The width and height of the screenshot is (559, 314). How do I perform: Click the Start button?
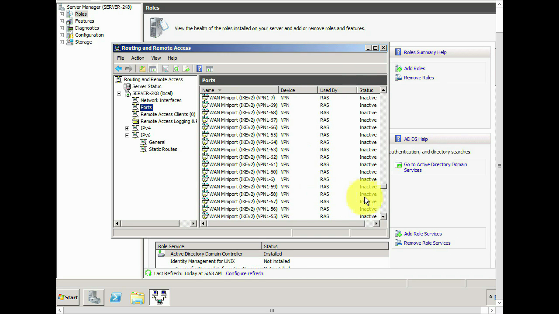tap(68, 297)
